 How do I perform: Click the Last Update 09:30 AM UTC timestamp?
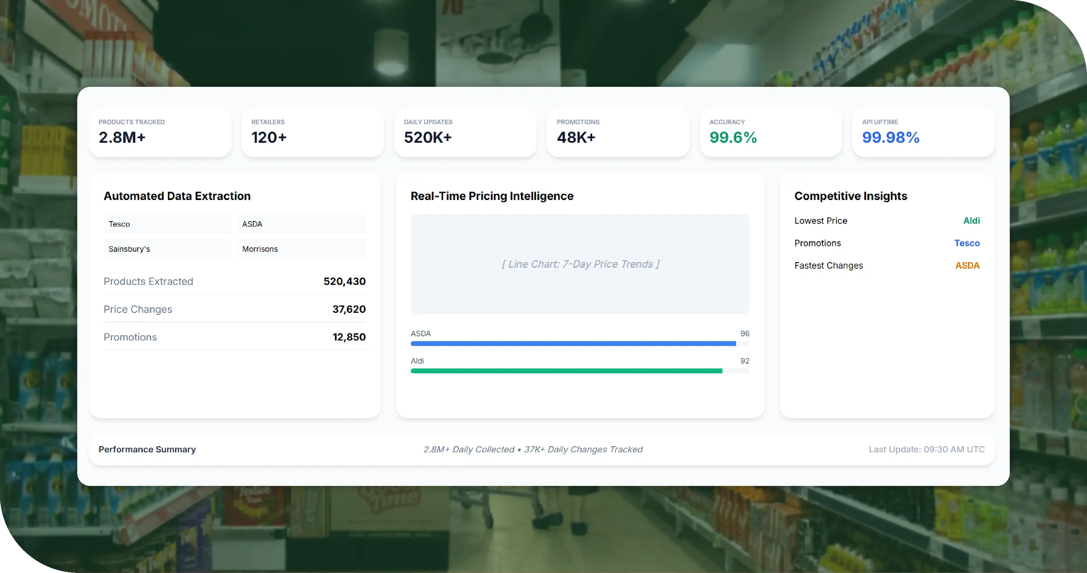927,449
